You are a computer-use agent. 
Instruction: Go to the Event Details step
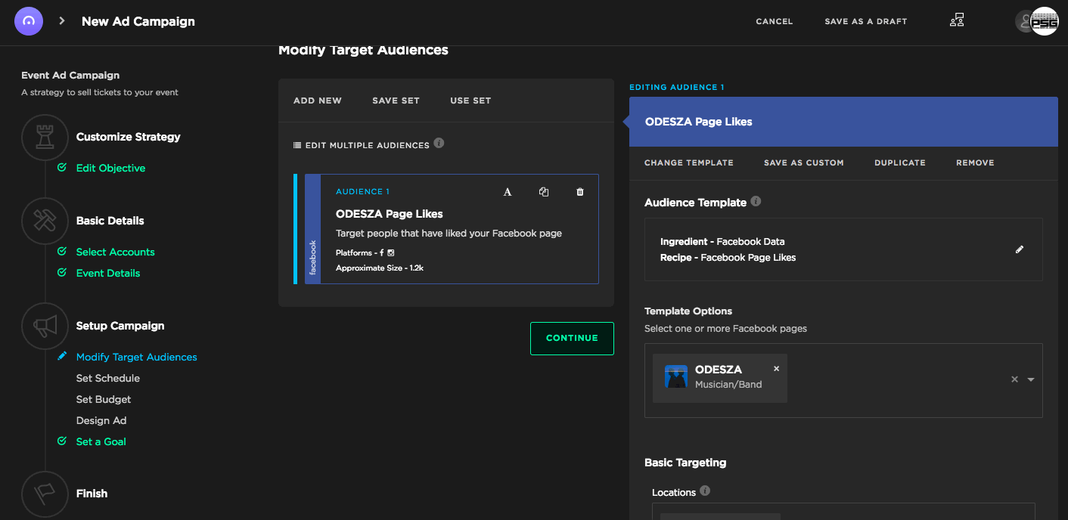[108, 273]
